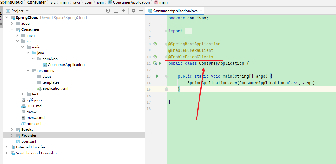Expand External Libraries node
This screenshot has height=164, width=336.
tap(7, 147)
